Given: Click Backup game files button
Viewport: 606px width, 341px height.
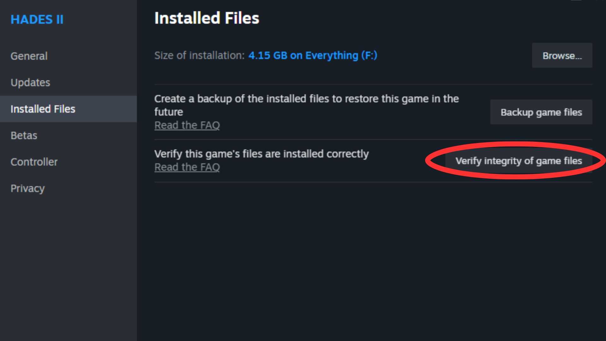Looking at the screenshot, I should coord(541,112).
